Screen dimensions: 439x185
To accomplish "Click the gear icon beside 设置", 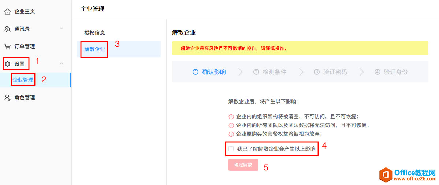I will click(x=7, y=64).
